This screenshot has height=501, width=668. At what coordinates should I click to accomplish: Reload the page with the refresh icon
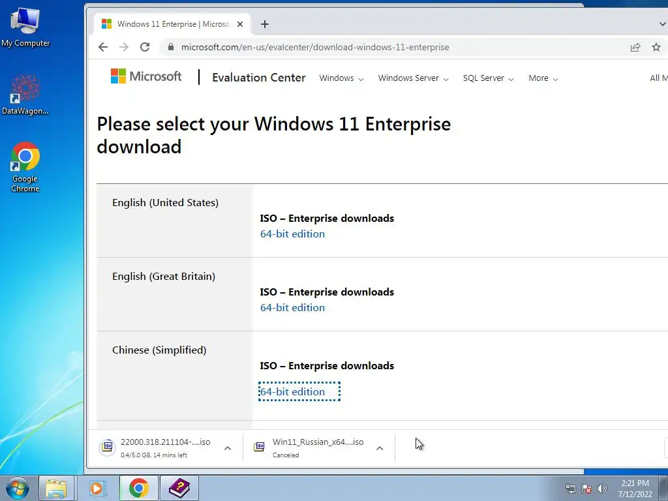[x=145, y=47]
